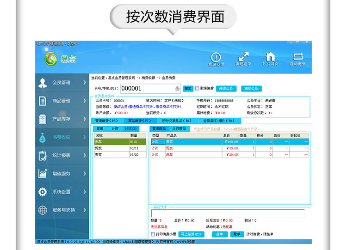Click the 产品名 column header

tap(194, 135)
